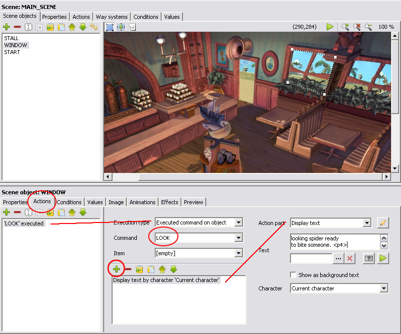The image size is (401, 334).
Task: Select the move object image tool
Action: point(121,27)
